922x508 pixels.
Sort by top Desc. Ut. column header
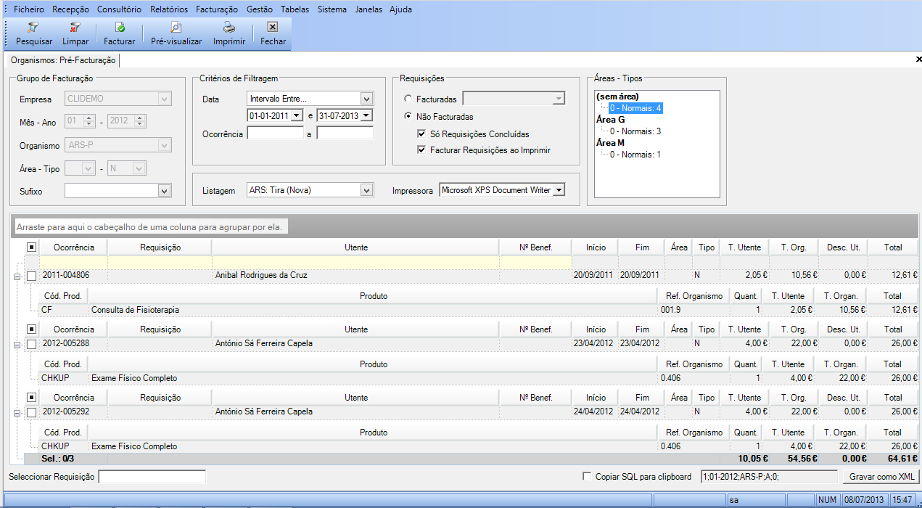coord(843,247)
